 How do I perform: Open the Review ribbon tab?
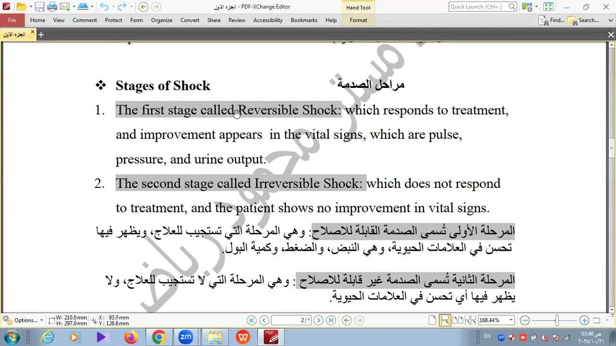coord(237,20)
